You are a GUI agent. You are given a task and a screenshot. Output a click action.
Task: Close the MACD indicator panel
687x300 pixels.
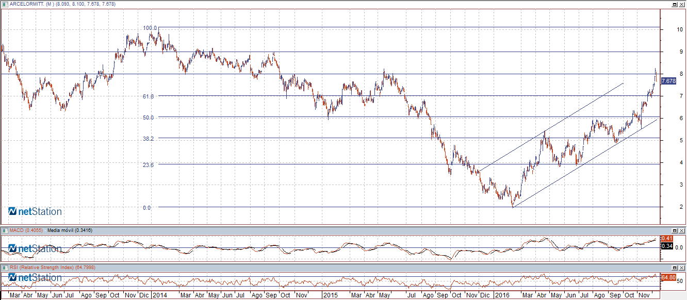point(681,230)
